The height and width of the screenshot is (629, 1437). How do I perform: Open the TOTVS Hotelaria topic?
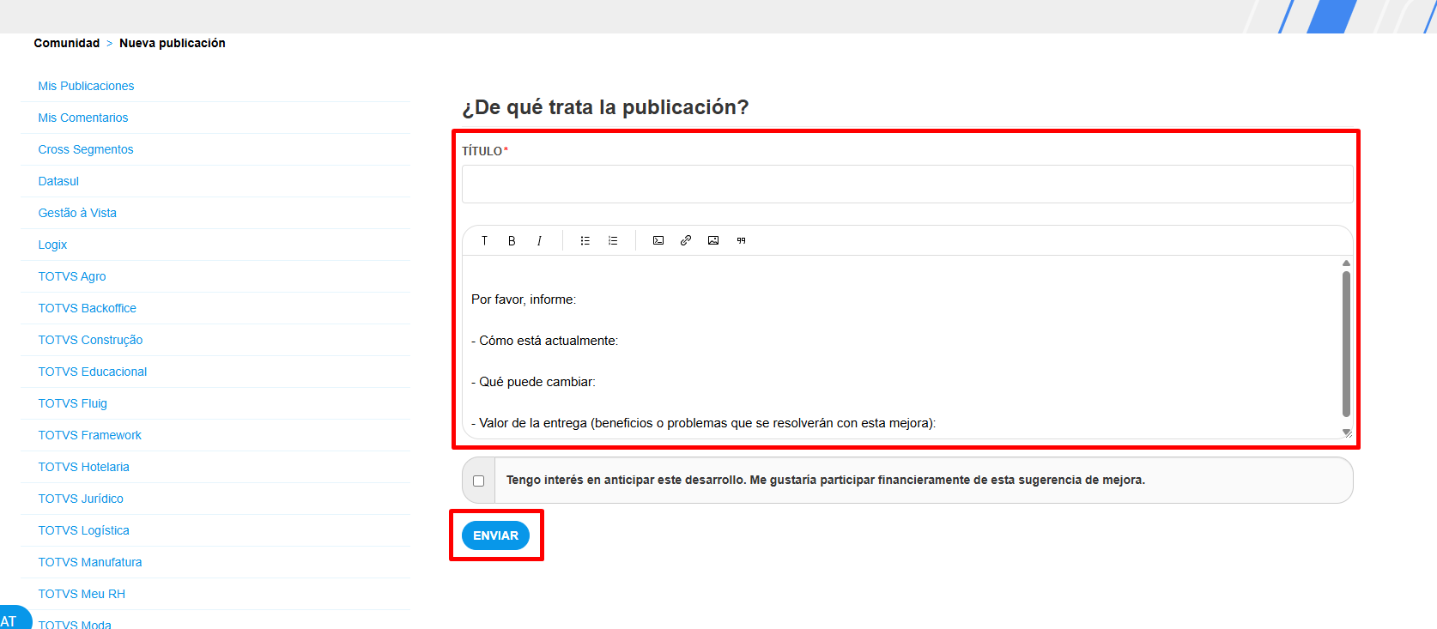(x=84, y=467)
